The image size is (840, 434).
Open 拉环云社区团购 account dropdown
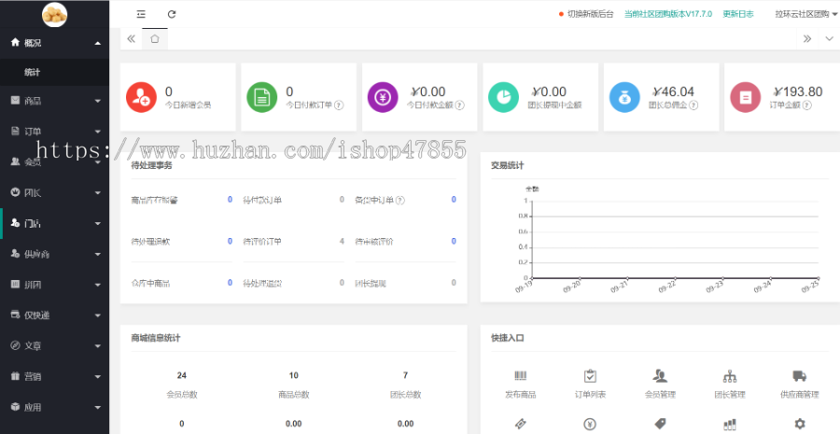(x=806, y=15)
